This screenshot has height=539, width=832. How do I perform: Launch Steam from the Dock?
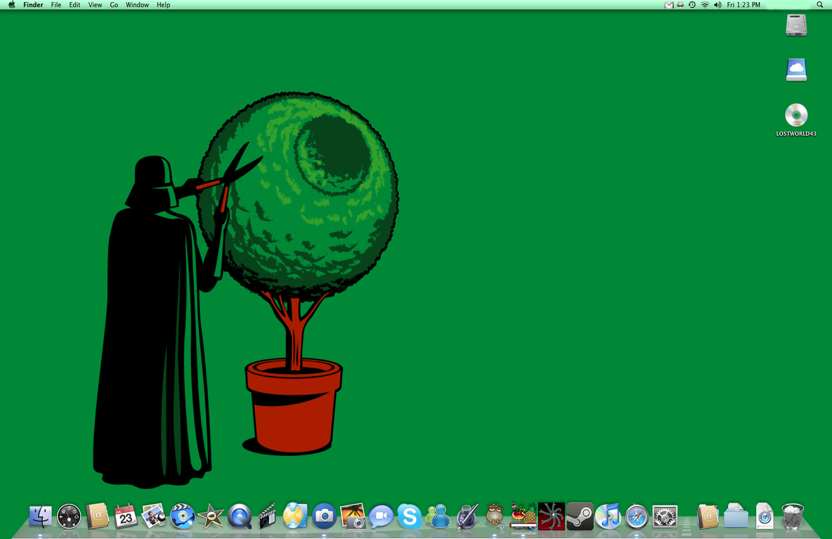tap(580, 516)
